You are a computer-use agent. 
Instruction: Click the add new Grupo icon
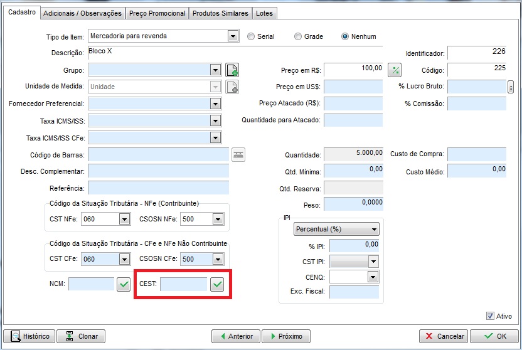[232, 70]
